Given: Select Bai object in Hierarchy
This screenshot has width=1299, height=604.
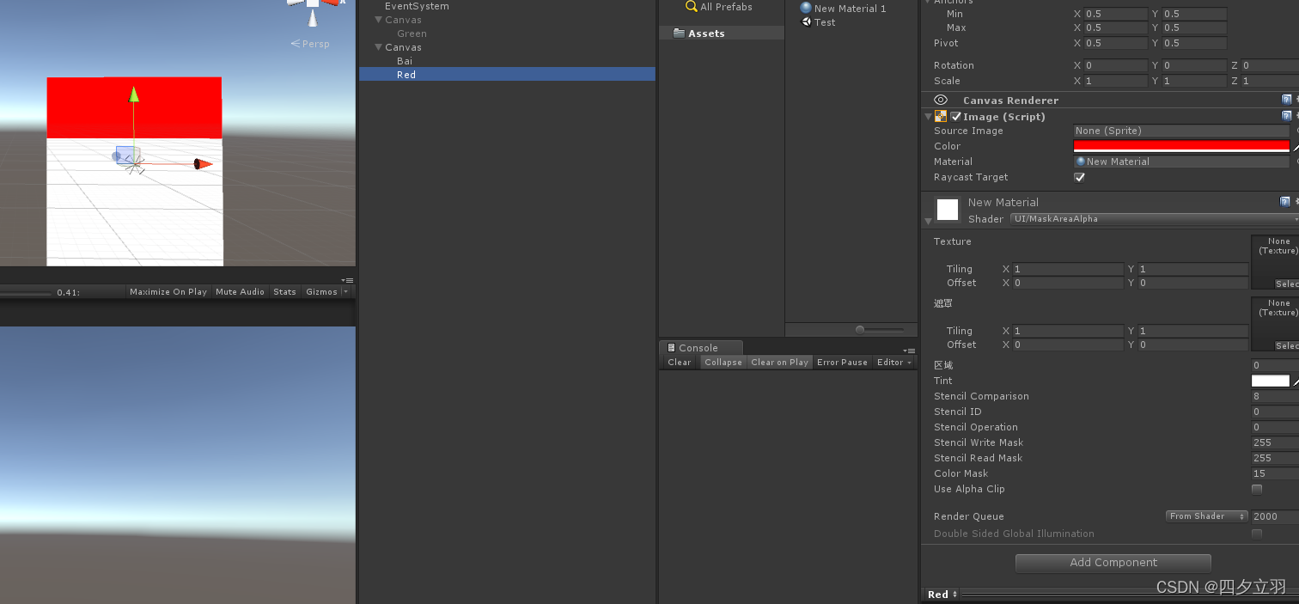Looking at the screenshot, I should pyautogui.click(x=405, y=61).
